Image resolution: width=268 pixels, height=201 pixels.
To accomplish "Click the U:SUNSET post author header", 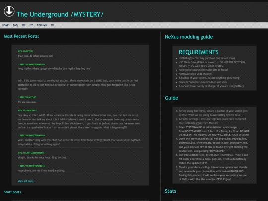I will point(27,110).
